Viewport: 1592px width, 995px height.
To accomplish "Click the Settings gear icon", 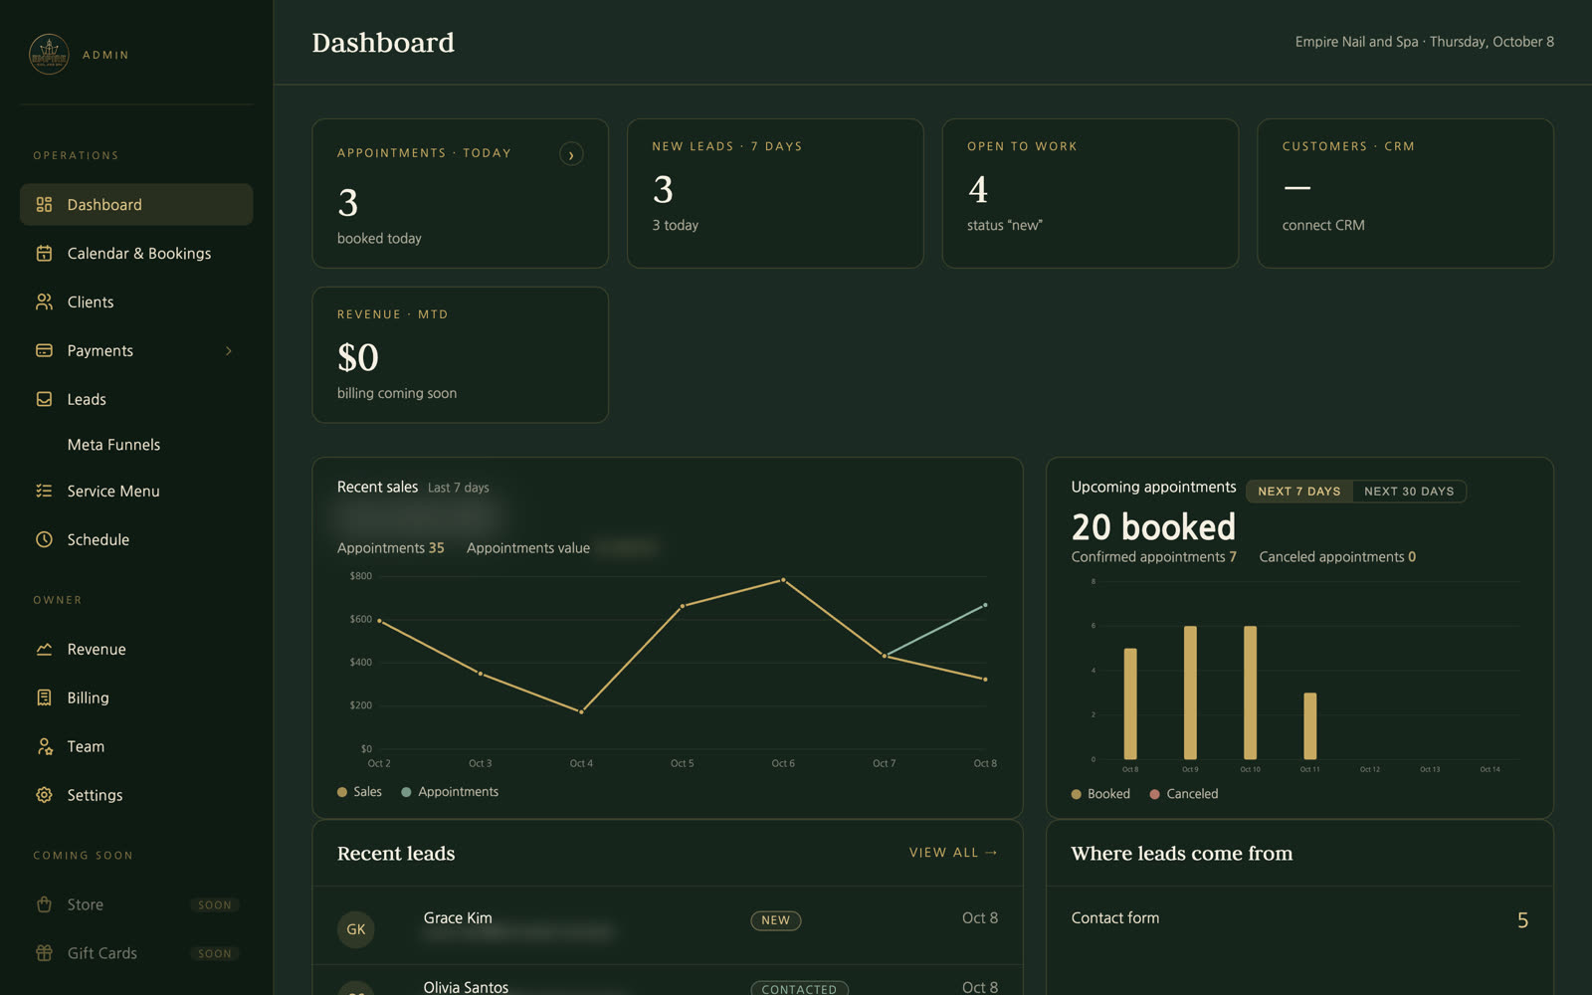I will (x=44, y=795).
